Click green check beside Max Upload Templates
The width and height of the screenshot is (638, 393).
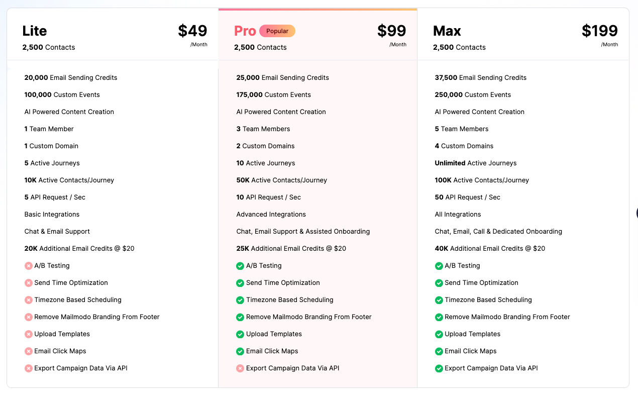click(x=439, y=334)
